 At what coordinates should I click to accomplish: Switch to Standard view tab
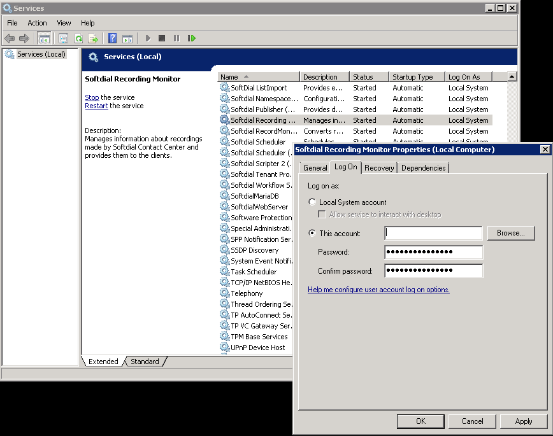145,362
